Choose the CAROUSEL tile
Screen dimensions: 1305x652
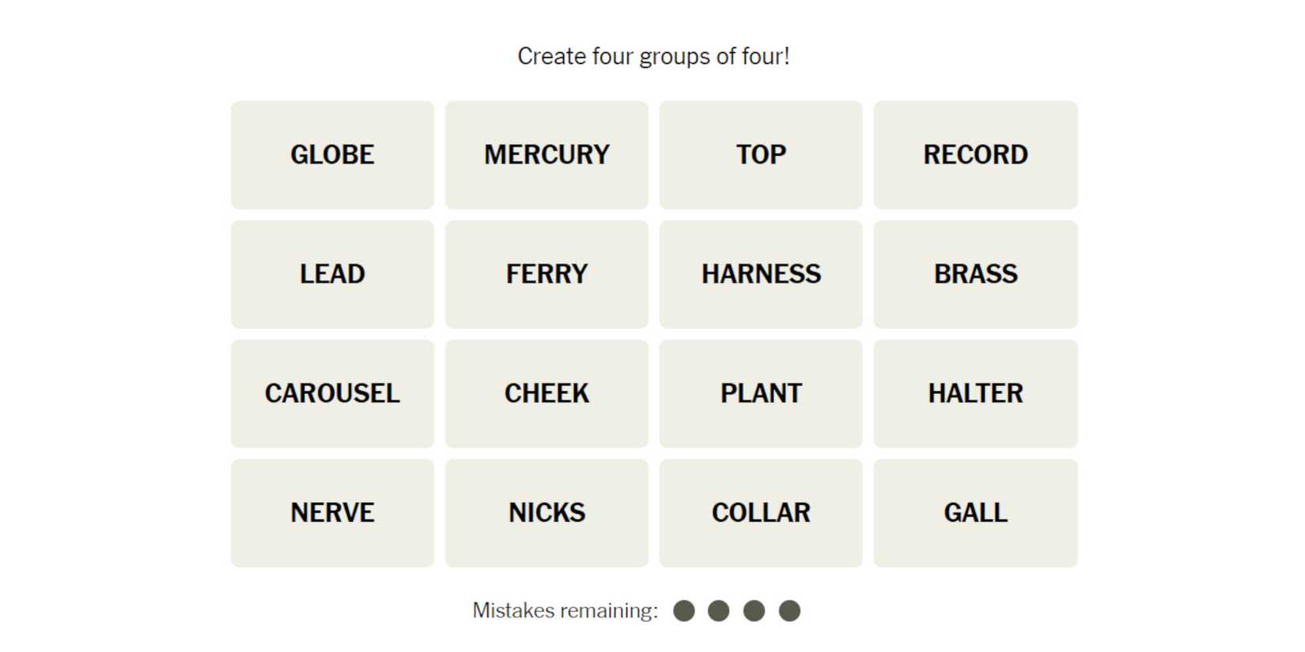(332, 394)
